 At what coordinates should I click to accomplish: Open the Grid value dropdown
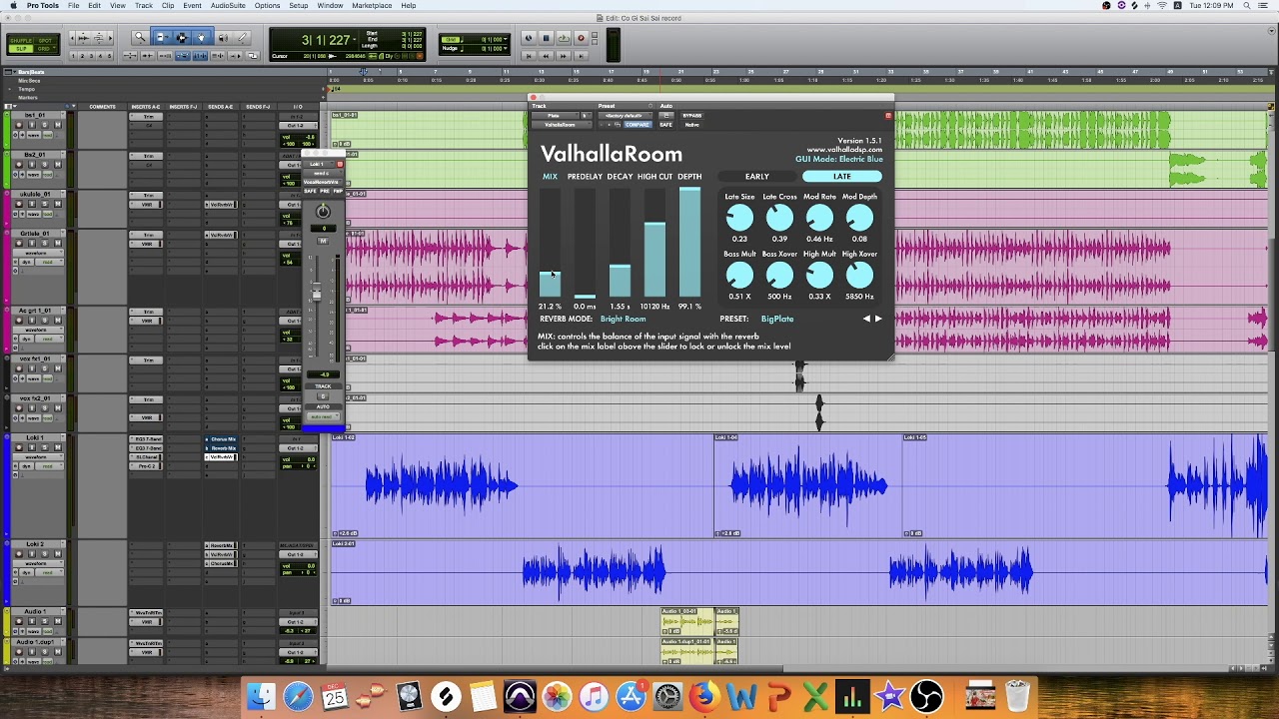(506, 39)
